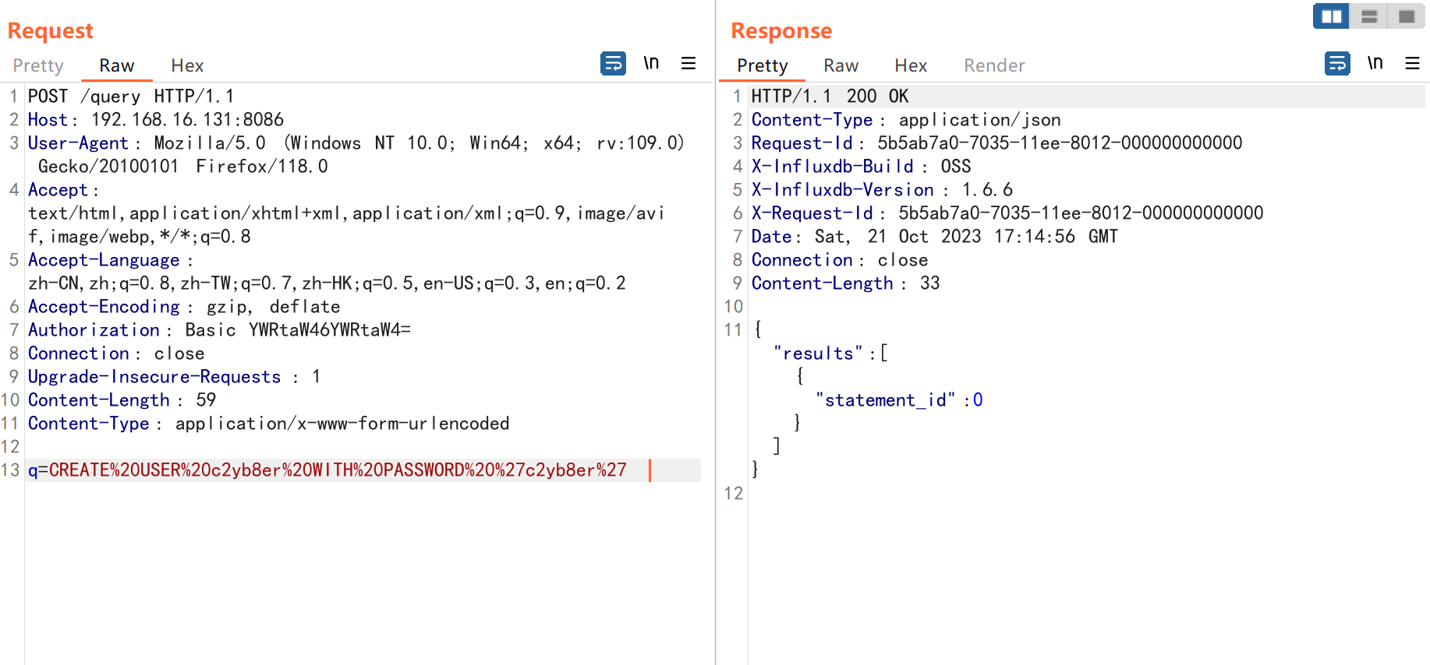Open the Response panel hamburger menu
Screen dimensions: 1430x665
(x=1412, y=63)
